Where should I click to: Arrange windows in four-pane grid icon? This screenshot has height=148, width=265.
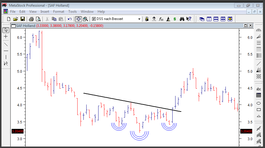point(223,19)
